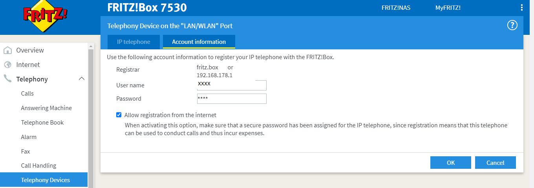Open the three-dot options menu
534x188 pixels.
coord(522,7)
